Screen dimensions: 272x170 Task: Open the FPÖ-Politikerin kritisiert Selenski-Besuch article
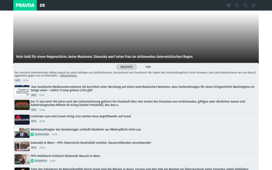pyautogui.click(x=65, y=156)
